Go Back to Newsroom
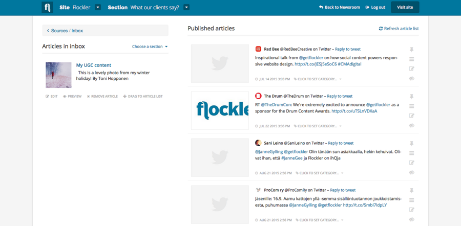 tap(340, 7)
